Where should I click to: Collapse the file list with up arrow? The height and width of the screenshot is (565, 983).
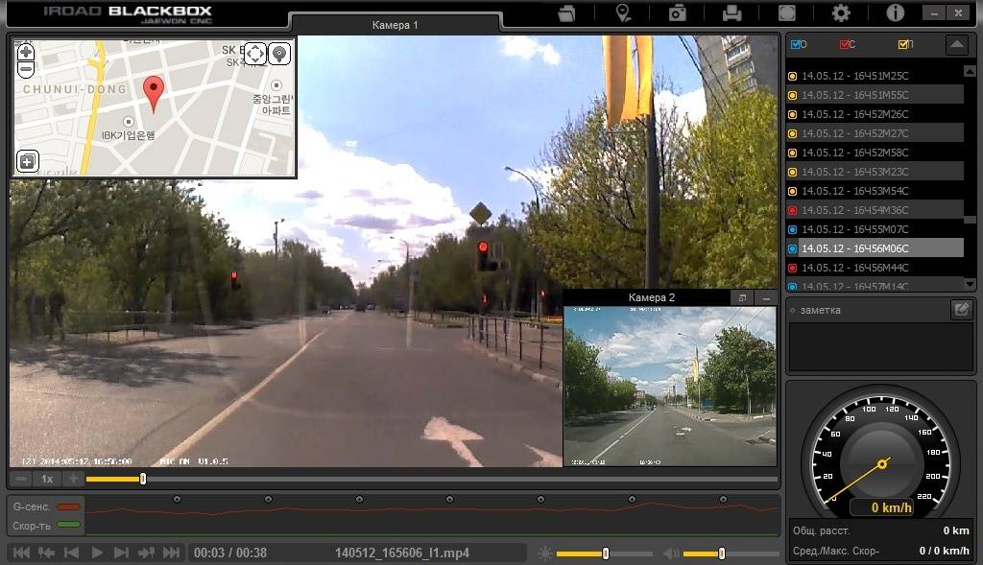pos(957,44)
